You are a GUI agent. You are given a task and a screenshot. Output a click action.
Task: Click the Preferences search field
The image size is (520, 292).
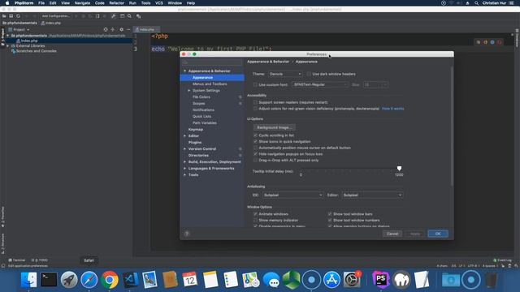tap(212, 62)
